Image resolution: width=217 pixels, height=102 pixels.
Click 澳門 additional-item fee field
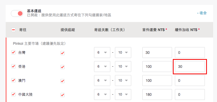pyautogui.click(x=190, y=81)
